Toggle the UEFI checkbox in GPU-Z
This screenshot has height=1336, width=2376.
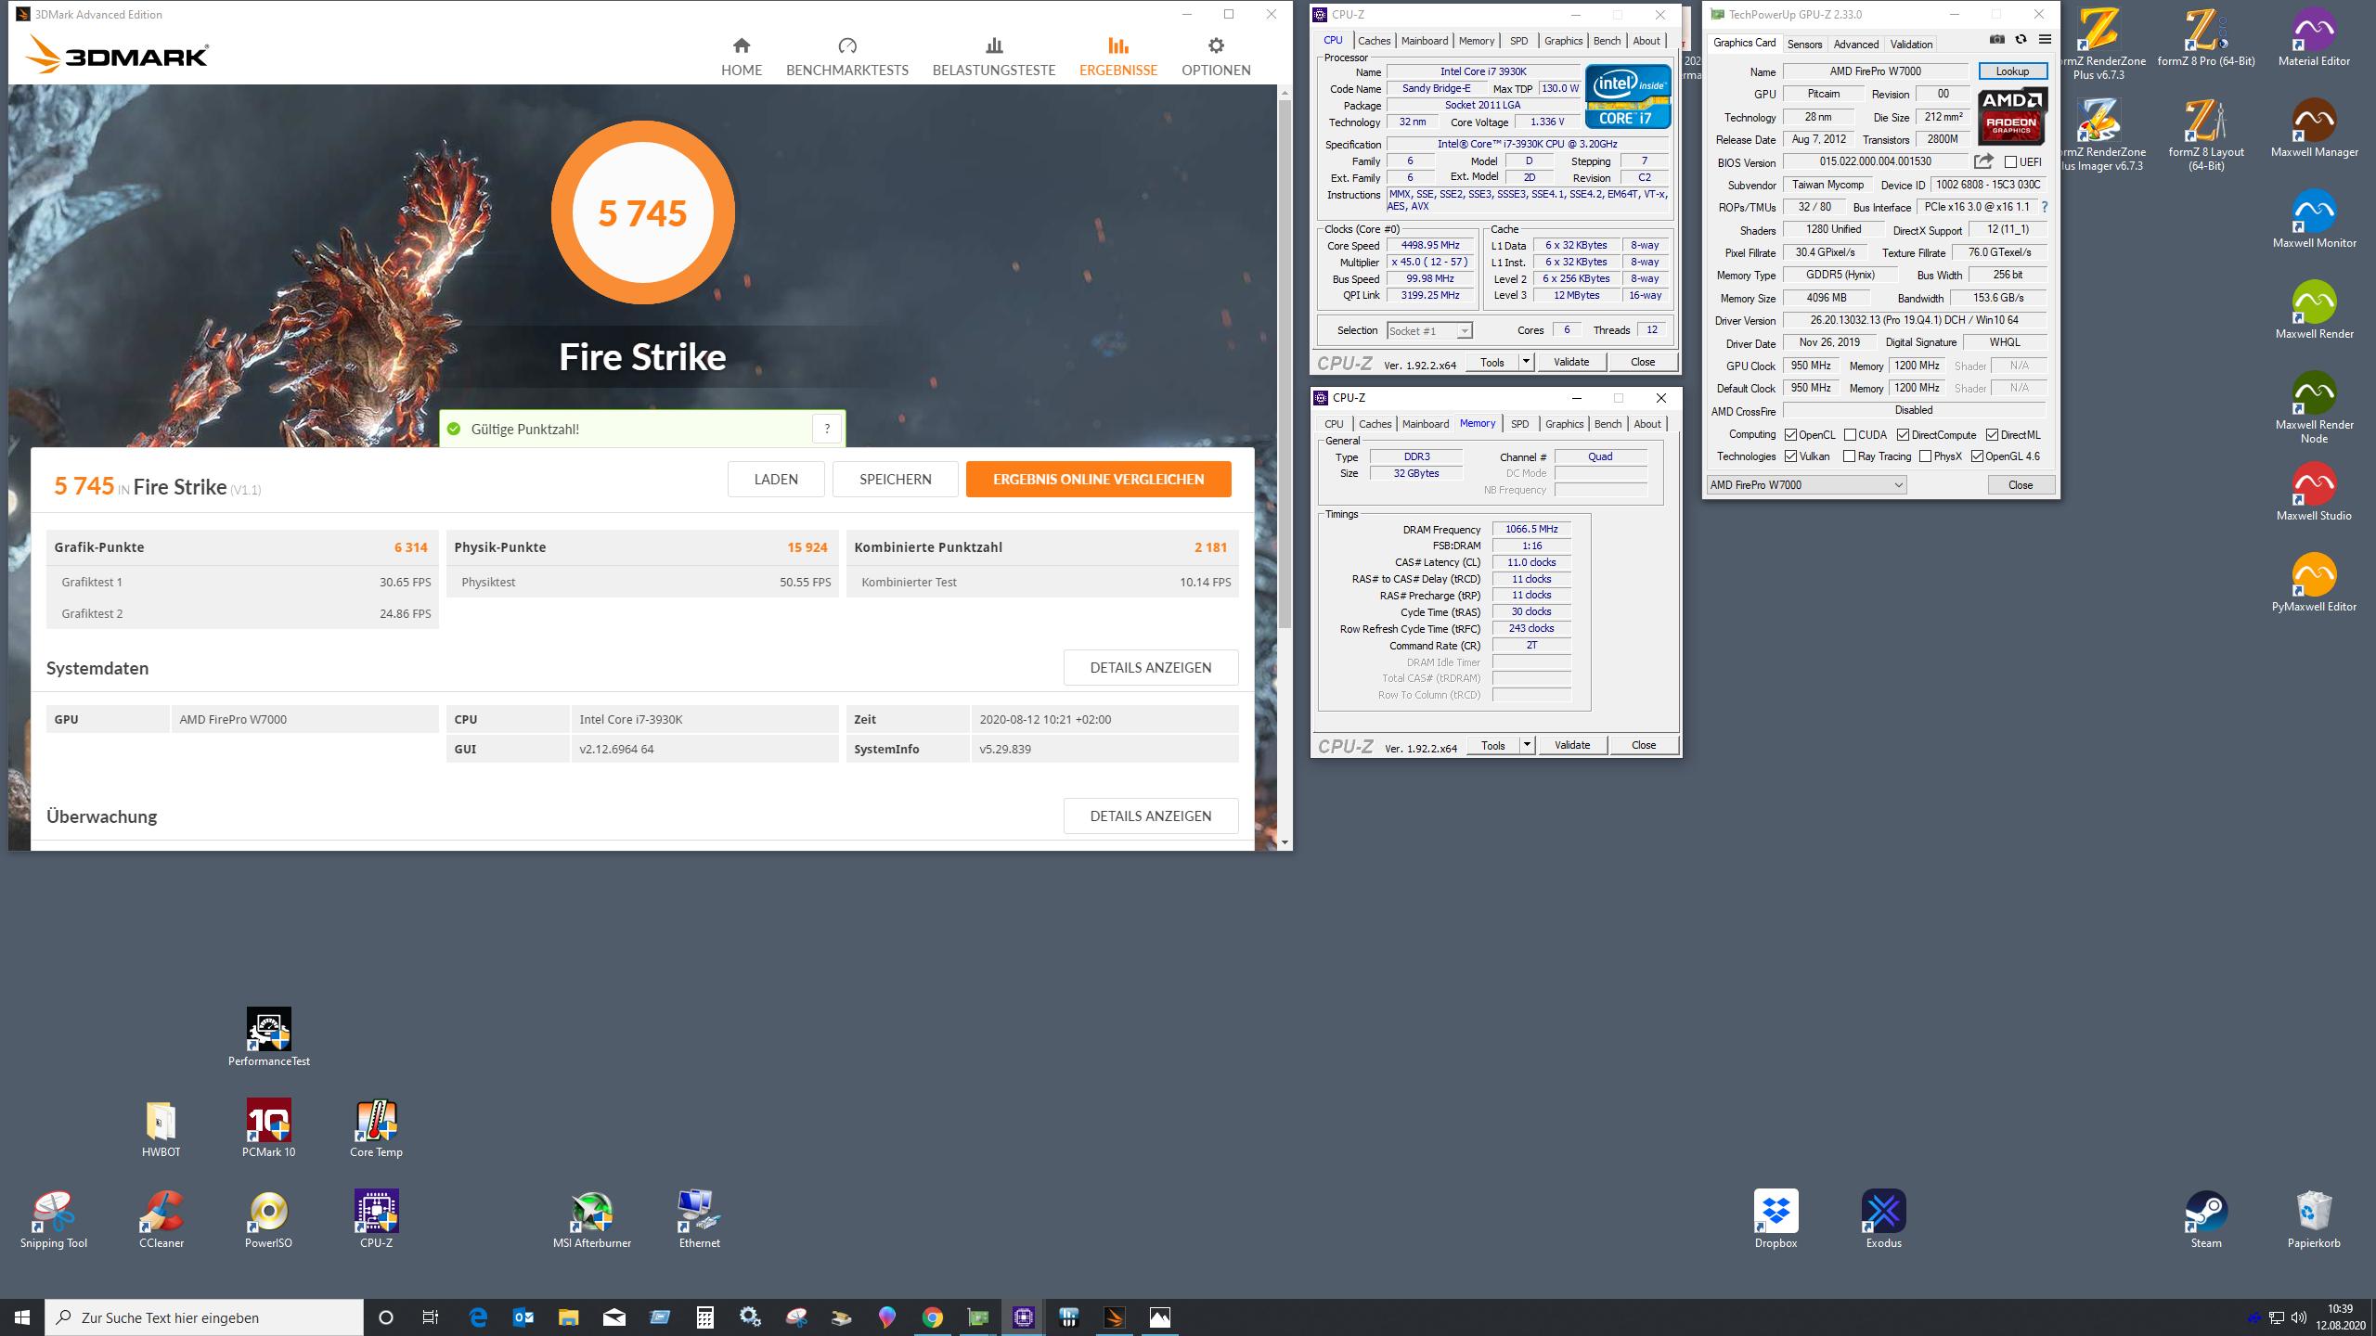point(2010,162)
